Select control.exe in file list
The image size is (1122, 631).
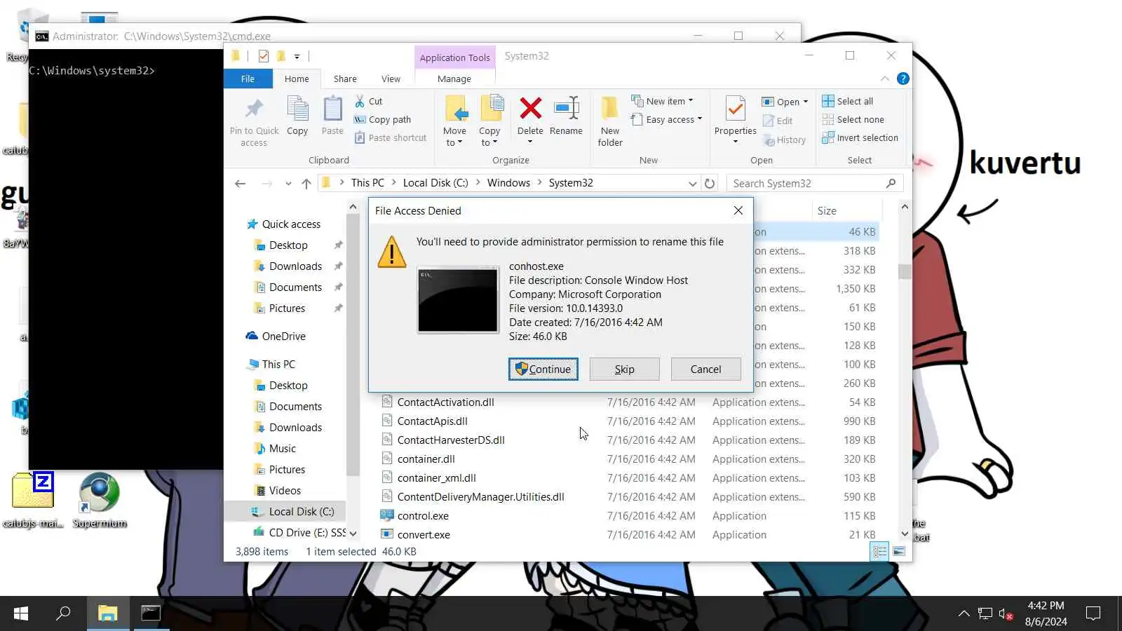423,516
